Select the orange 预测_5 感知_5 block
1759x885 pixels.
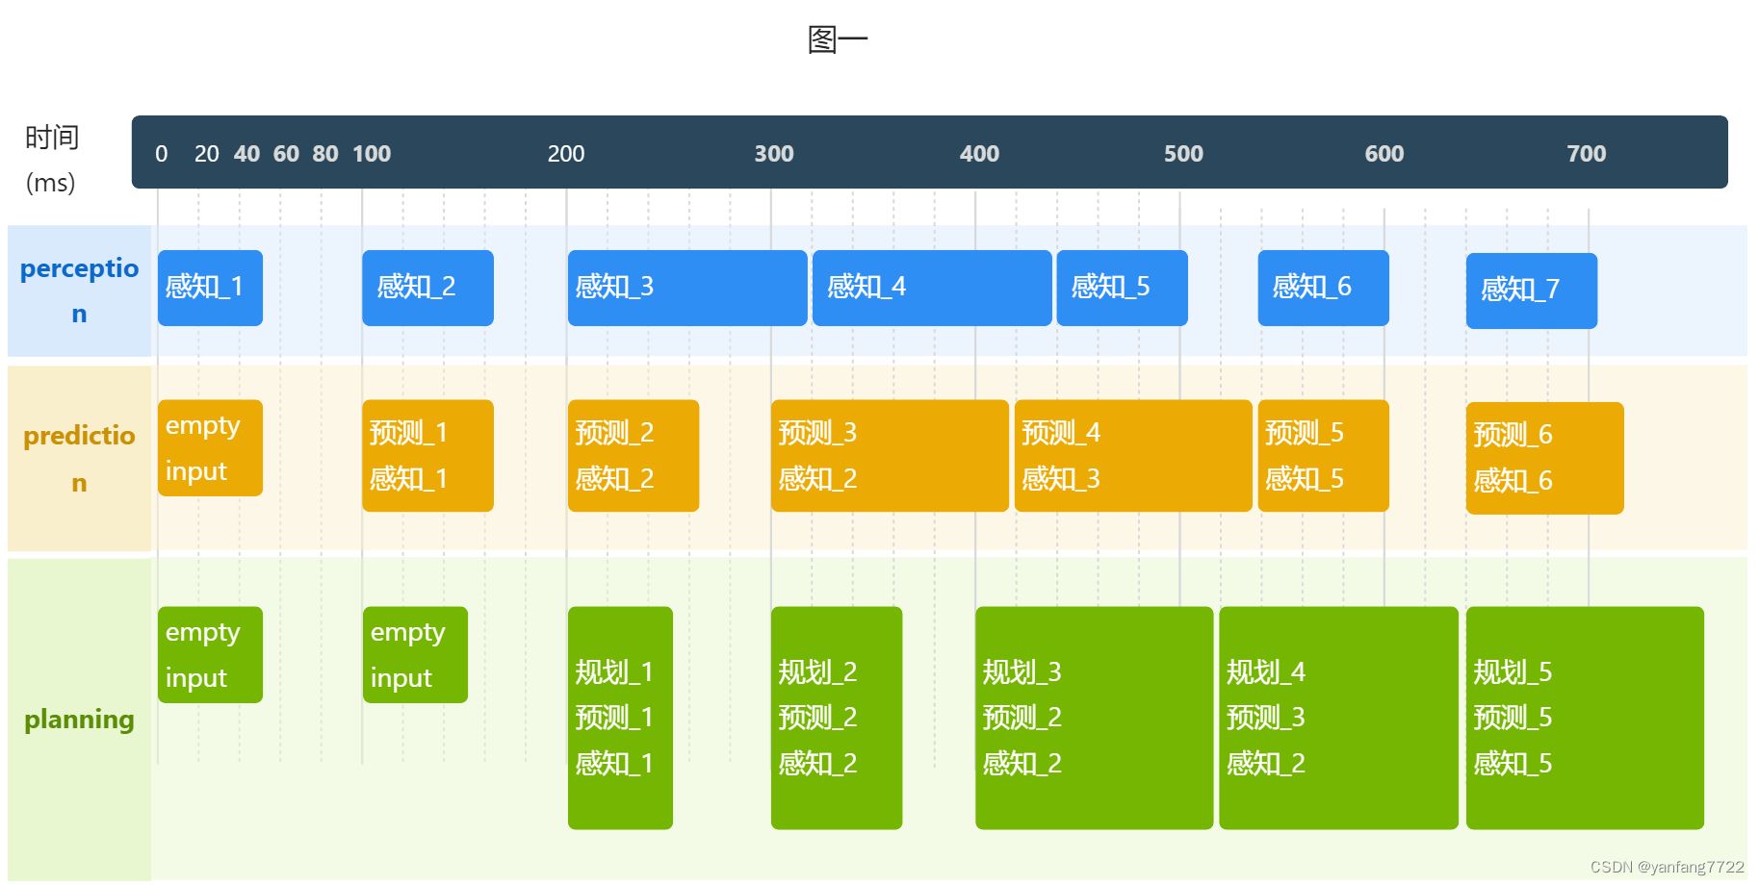click(1323, 456)
